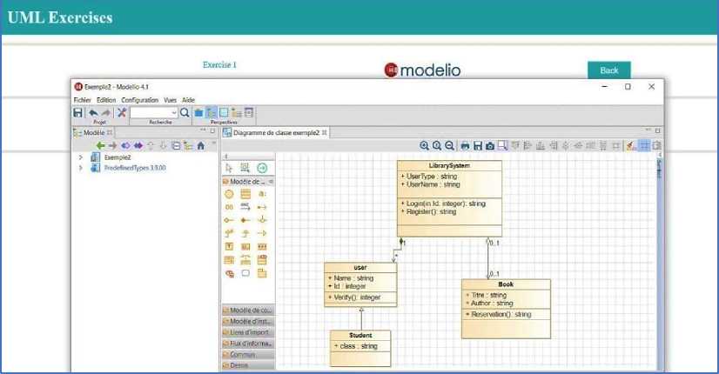The width and height of the screenshot is (719, 374).
Task: Select the Class tool in the palette
Action: coord(245,194)
